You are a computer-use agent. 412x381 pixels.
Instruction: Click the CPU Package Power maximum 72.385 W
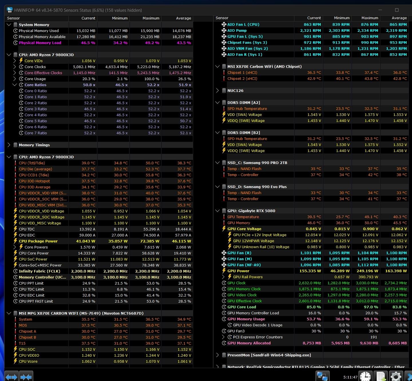coord(150,241)
